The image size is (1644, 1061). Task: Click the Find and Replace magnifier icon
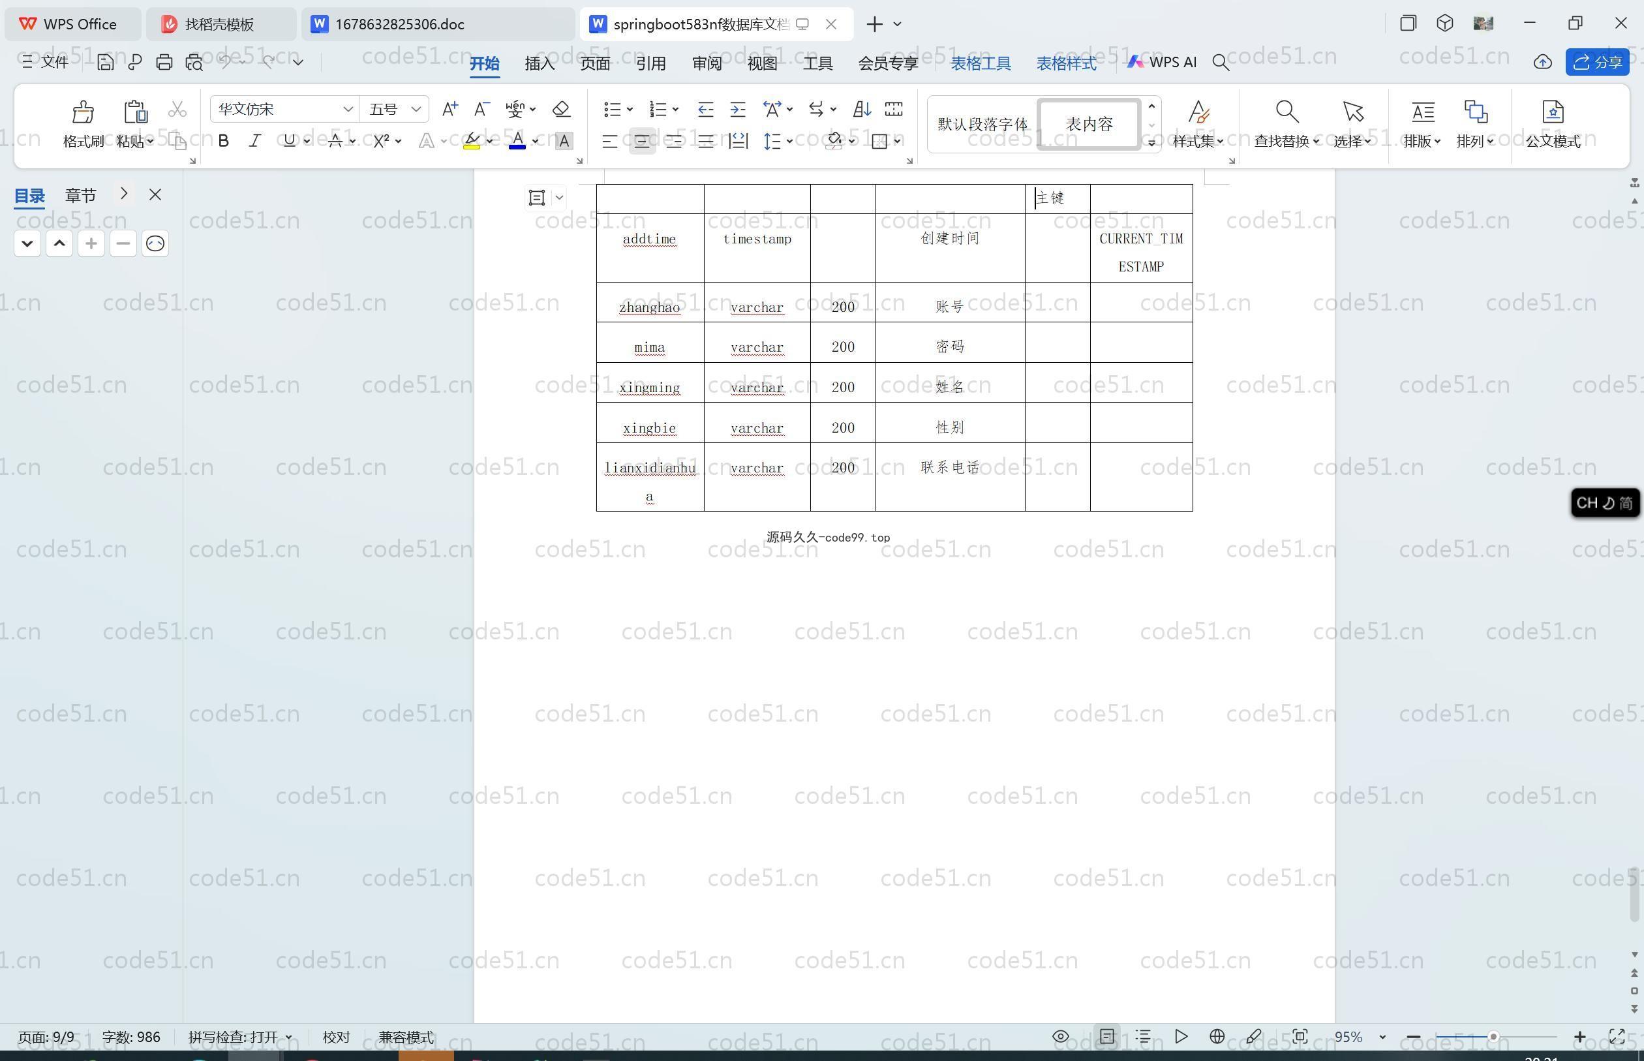tap(1286, 112)
